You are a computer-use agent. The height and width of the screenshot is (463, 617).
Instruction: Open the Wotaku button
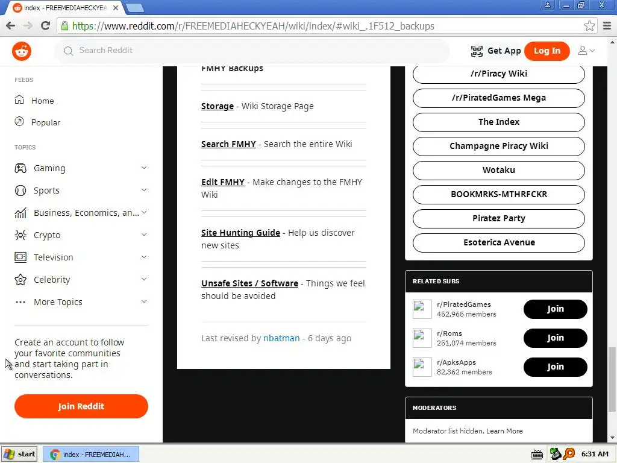pyautogui.click(x=498, y=170)
